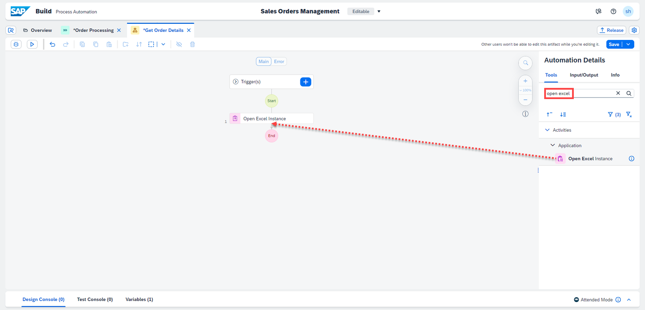Switch to the Error flow toggle

[279, 61]
